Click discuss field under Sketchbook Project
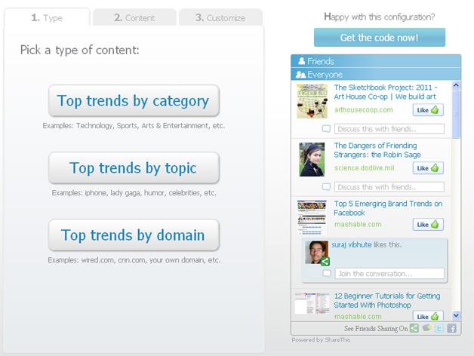Screen dimensions: 474x356 [x=389, y=129]
